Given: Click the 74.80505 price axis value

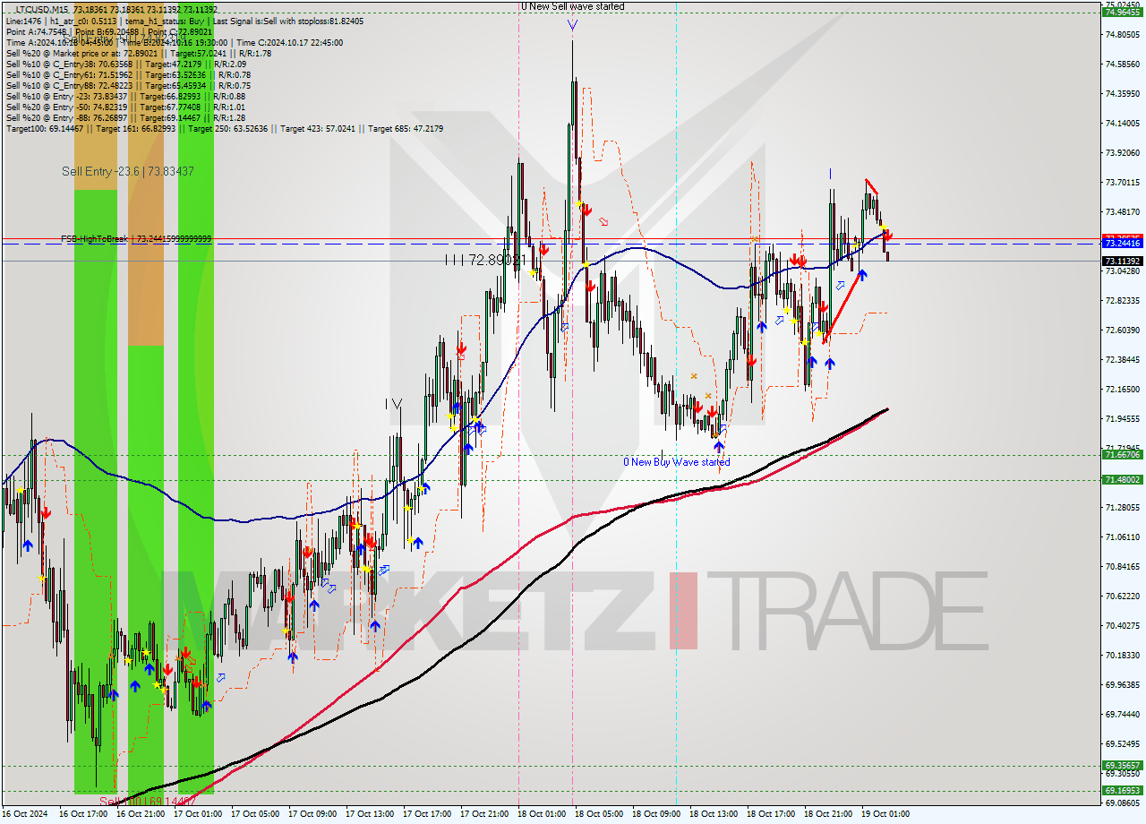Looking at the screenshot, I should [1122, 34].
